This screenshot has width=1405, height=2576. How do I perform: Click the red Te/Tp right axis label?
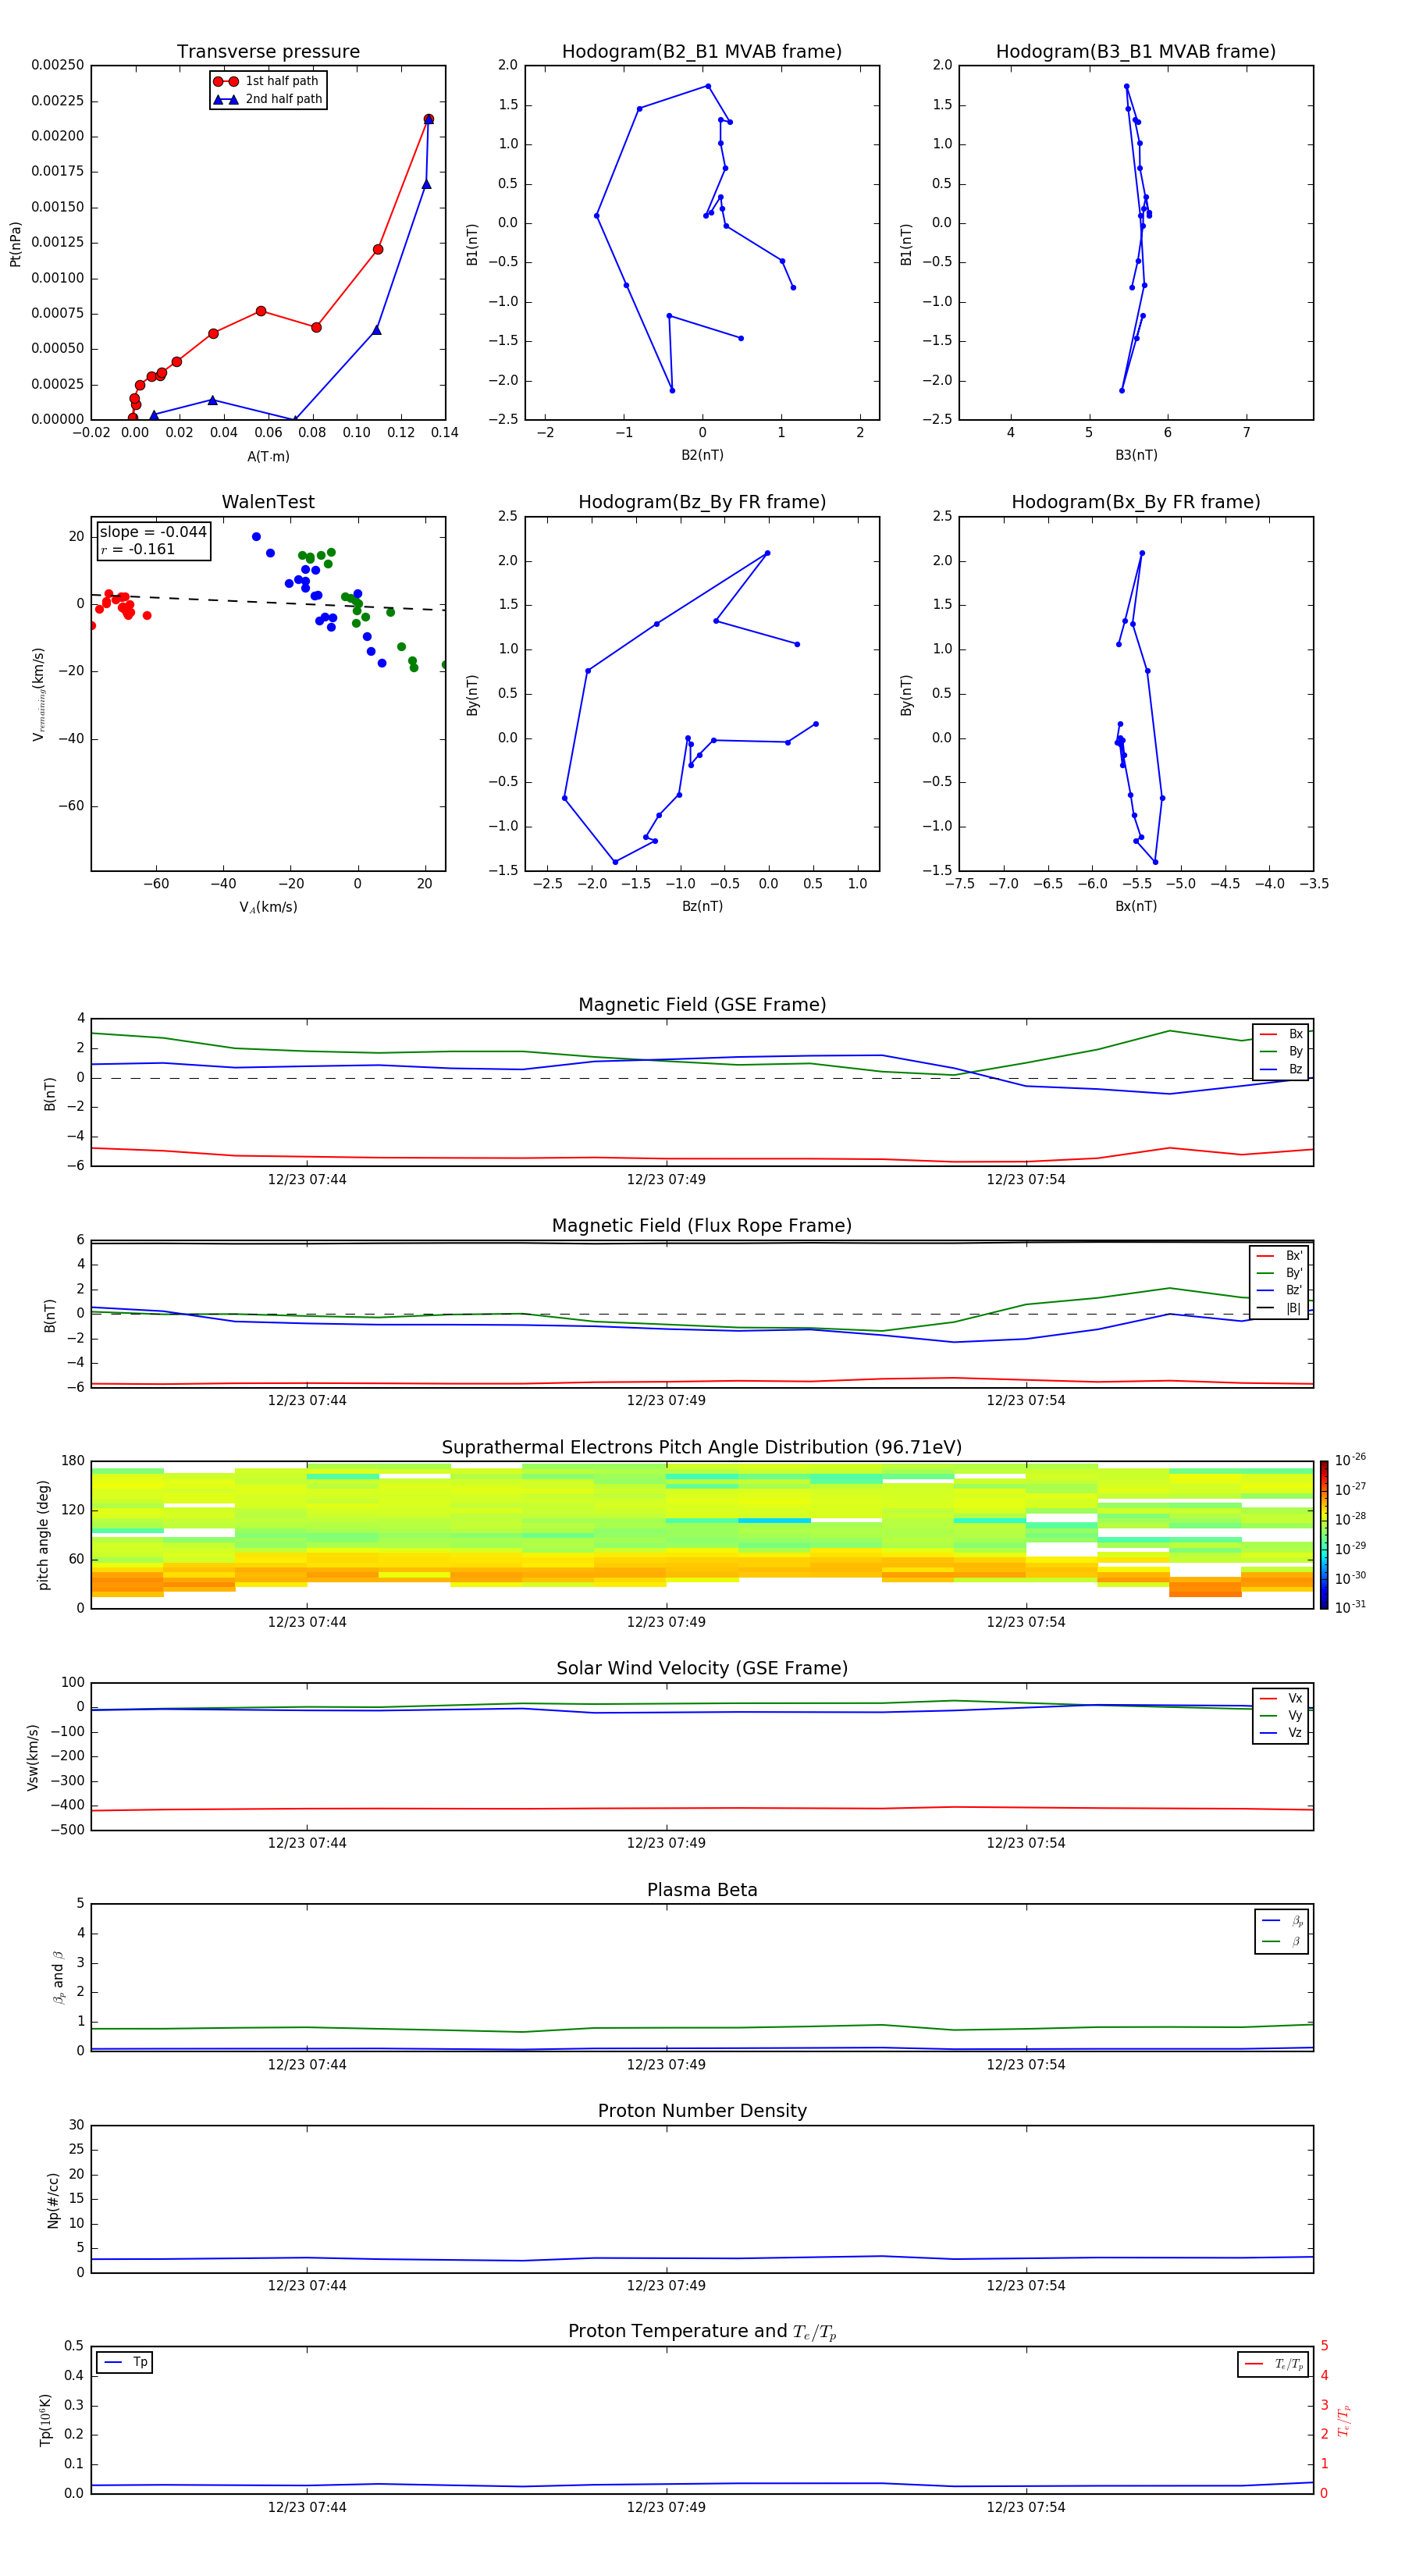click(x=1345, y=2421)
